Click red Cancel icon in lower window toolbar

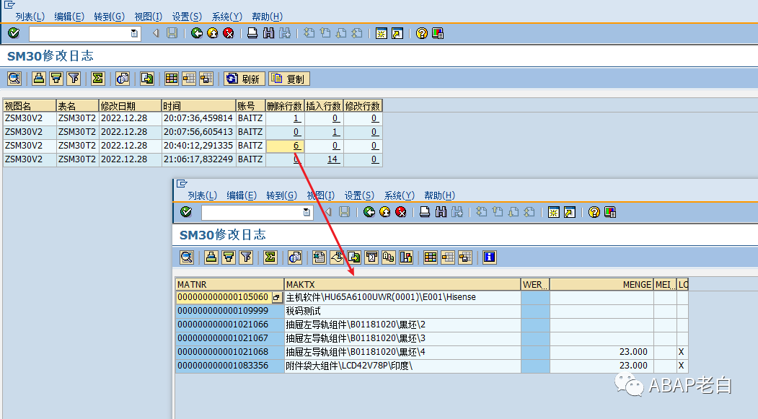pos(401,212)
